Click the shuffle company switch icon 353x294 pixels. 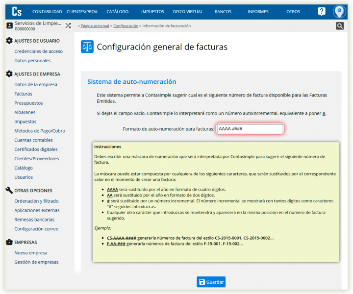pyautogui.click(x=68, y=25)
